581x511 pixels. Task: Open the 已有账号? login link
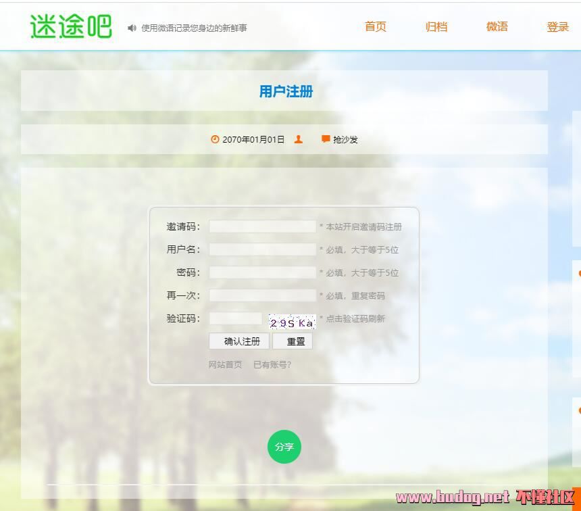coord(272,364)
